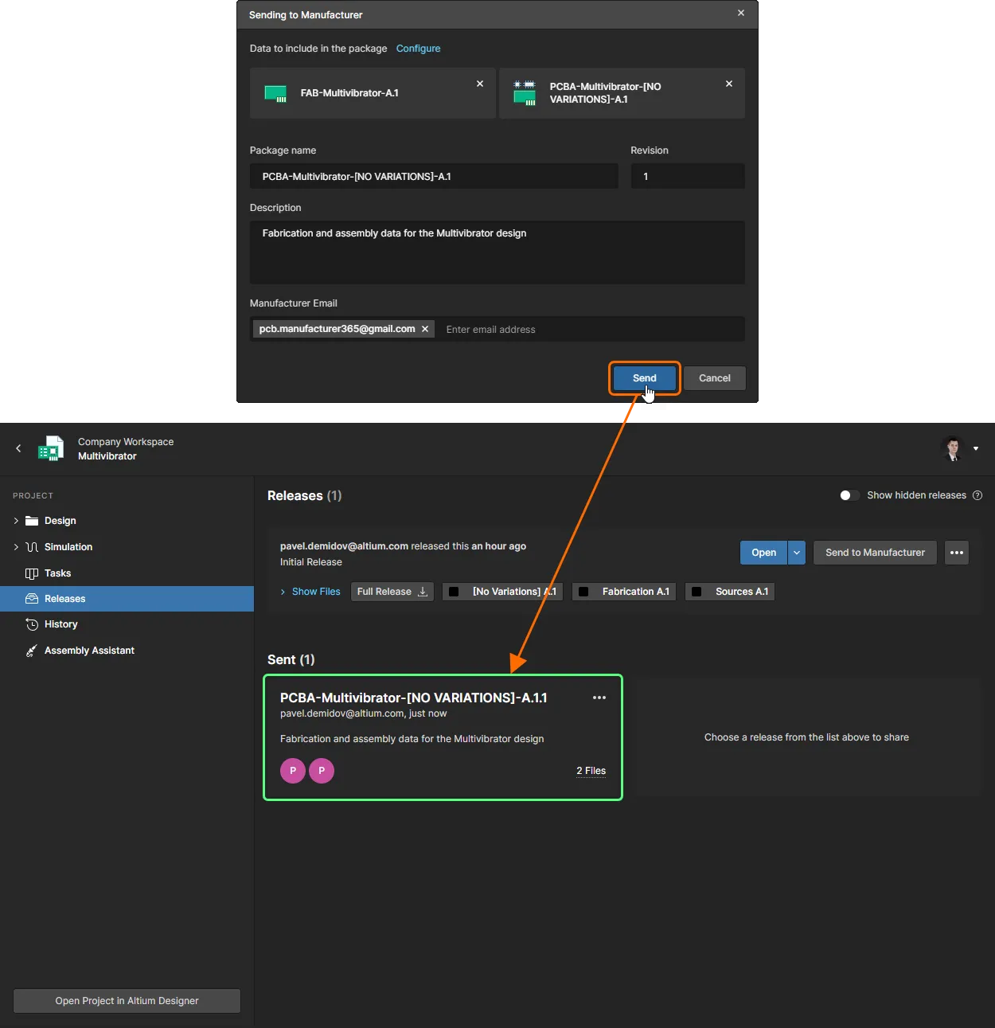
Task: Remove PCBA-Multivibrator-[NO VARIATIONS]-A.1 from the package
Action: (x=729, y=84)
